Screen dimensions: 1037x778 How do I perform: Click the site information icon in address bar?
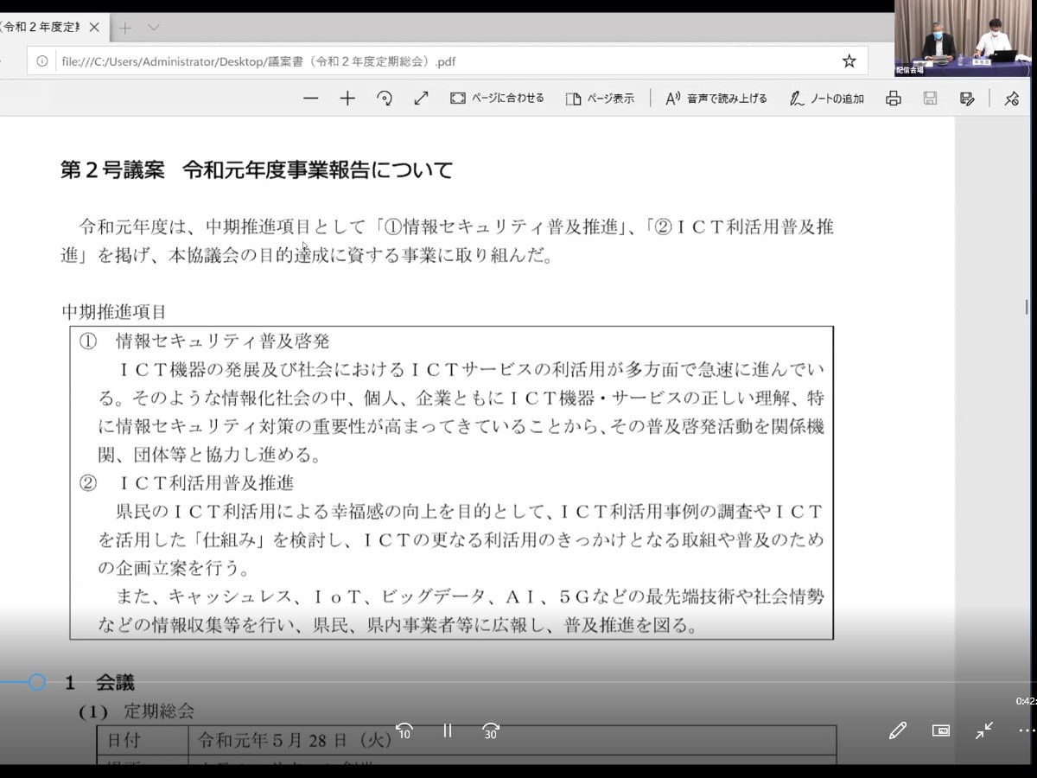[41, 61]
